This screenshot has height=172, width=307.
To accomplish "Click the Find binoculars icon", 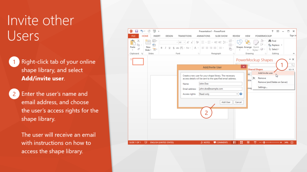I will 270,41.
